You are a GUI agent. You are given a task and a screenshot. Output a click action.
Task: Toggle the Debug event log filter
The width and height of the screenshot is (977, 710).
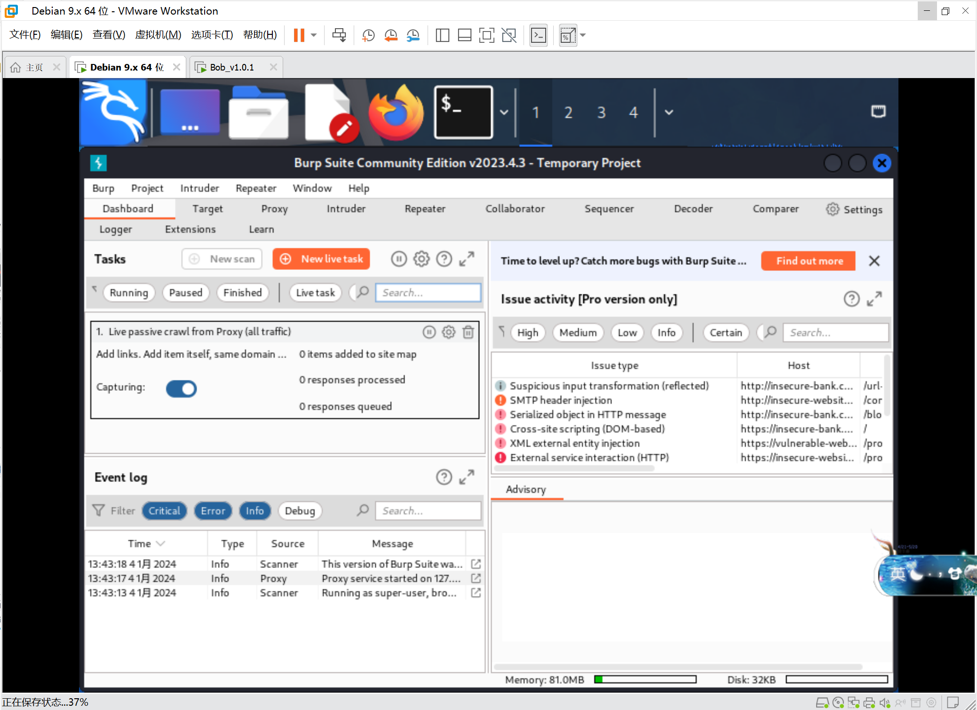point(300,511)
